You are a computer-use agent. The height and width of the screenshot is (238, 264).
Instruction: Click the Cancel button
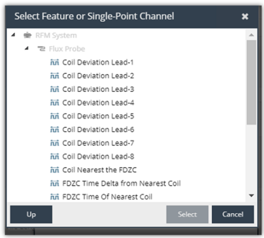tap(233, 215)
